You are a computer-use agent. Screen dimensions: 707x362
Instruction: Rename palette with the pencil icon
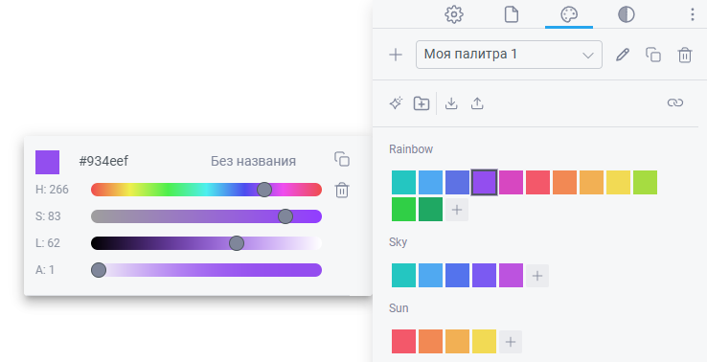click(623, 55)
